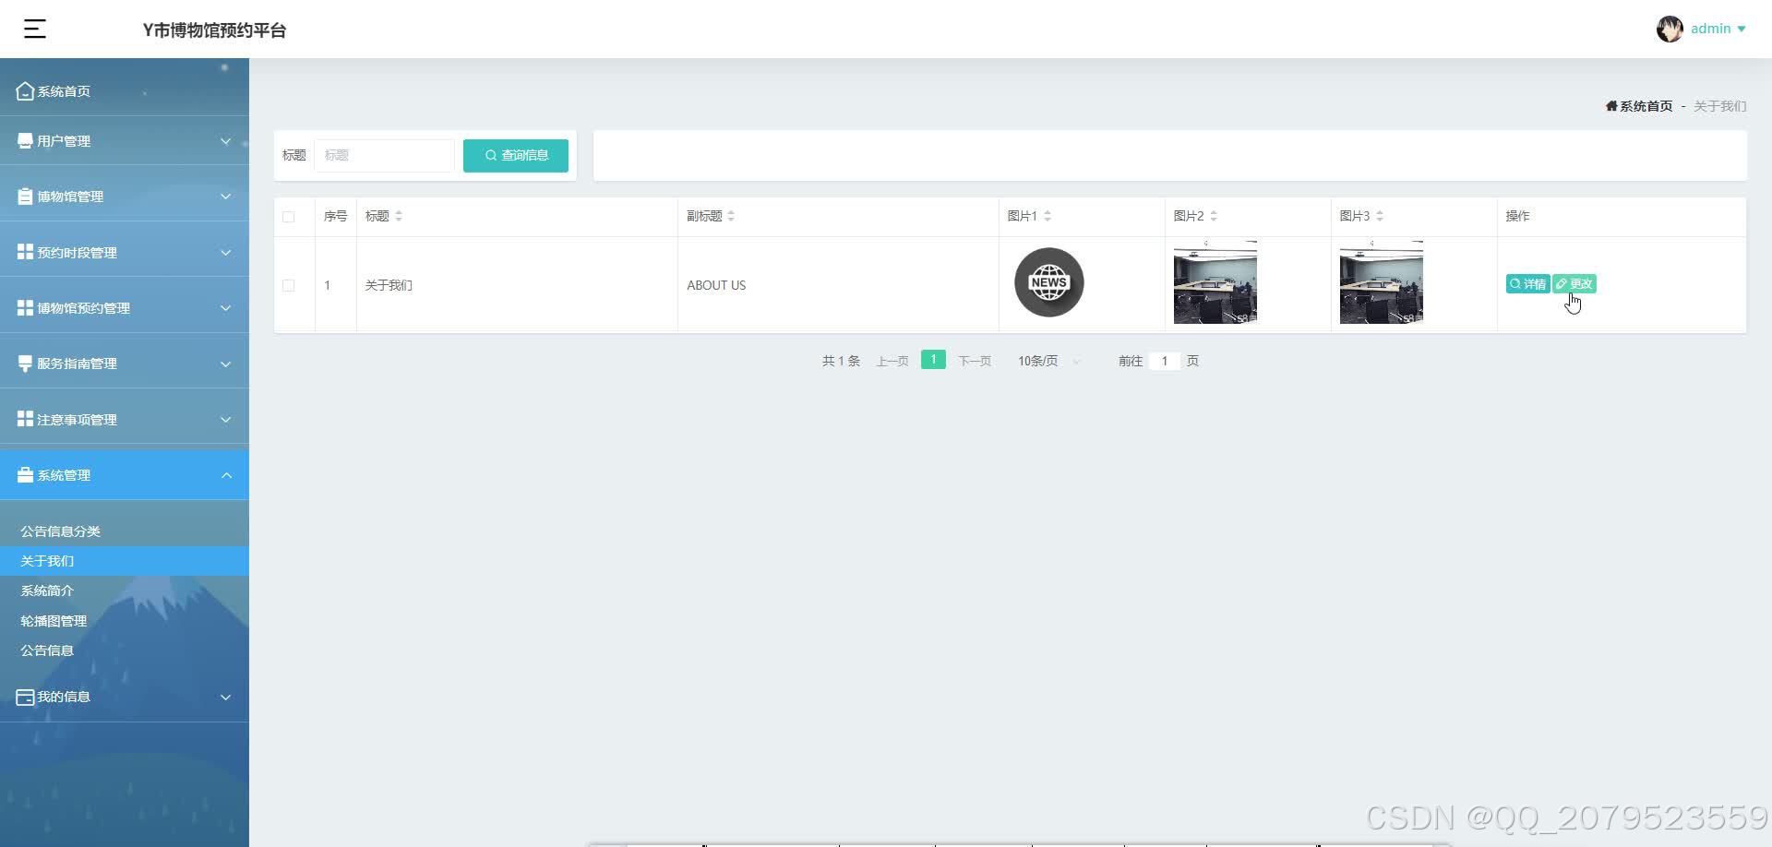
Task: Open 公告信息 submenu item
Action: click(x=47, y=650)
